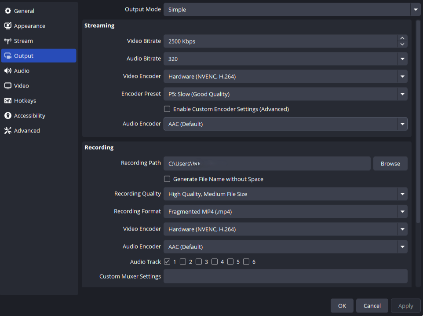
Task: Click the Custom Muxer Settings field
Action: pos(285,276)
